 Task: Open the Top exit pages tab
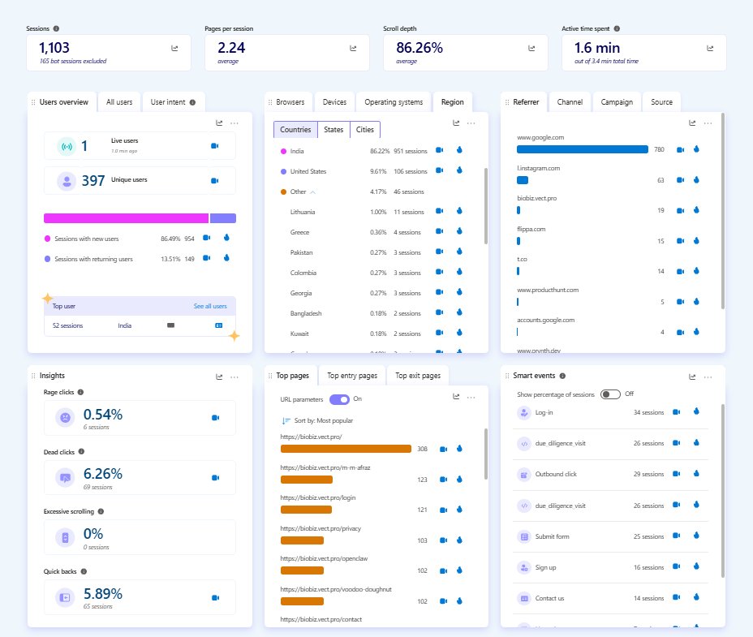tap(418, 376)
